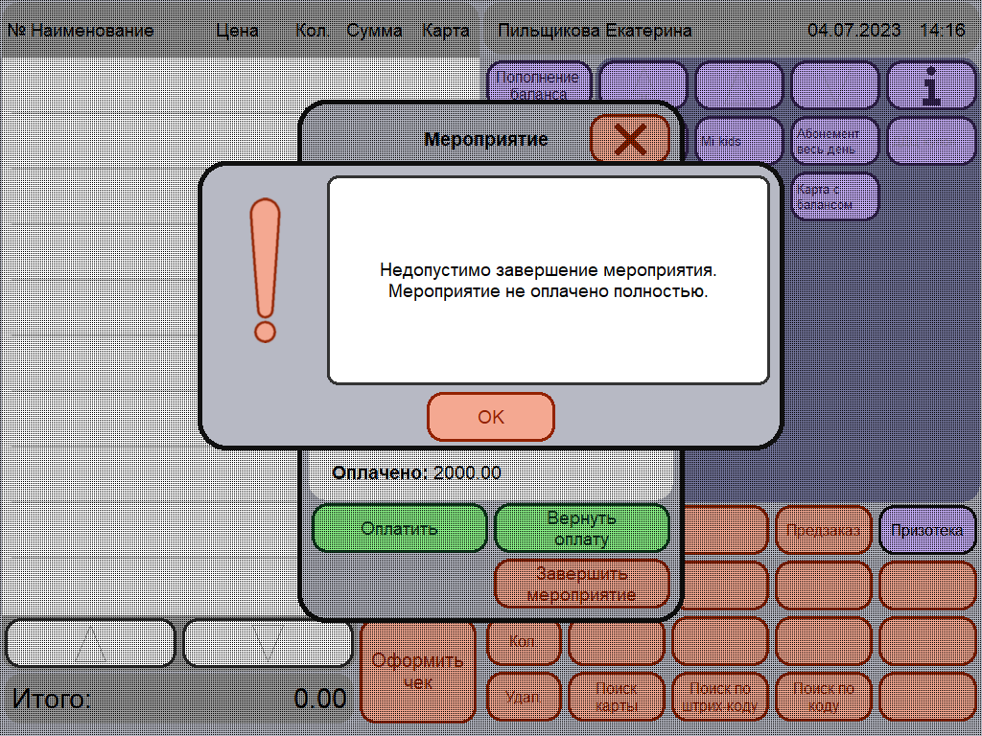Click the Мероприятие dialog title
982x736 pixels.
pos(486,139)
